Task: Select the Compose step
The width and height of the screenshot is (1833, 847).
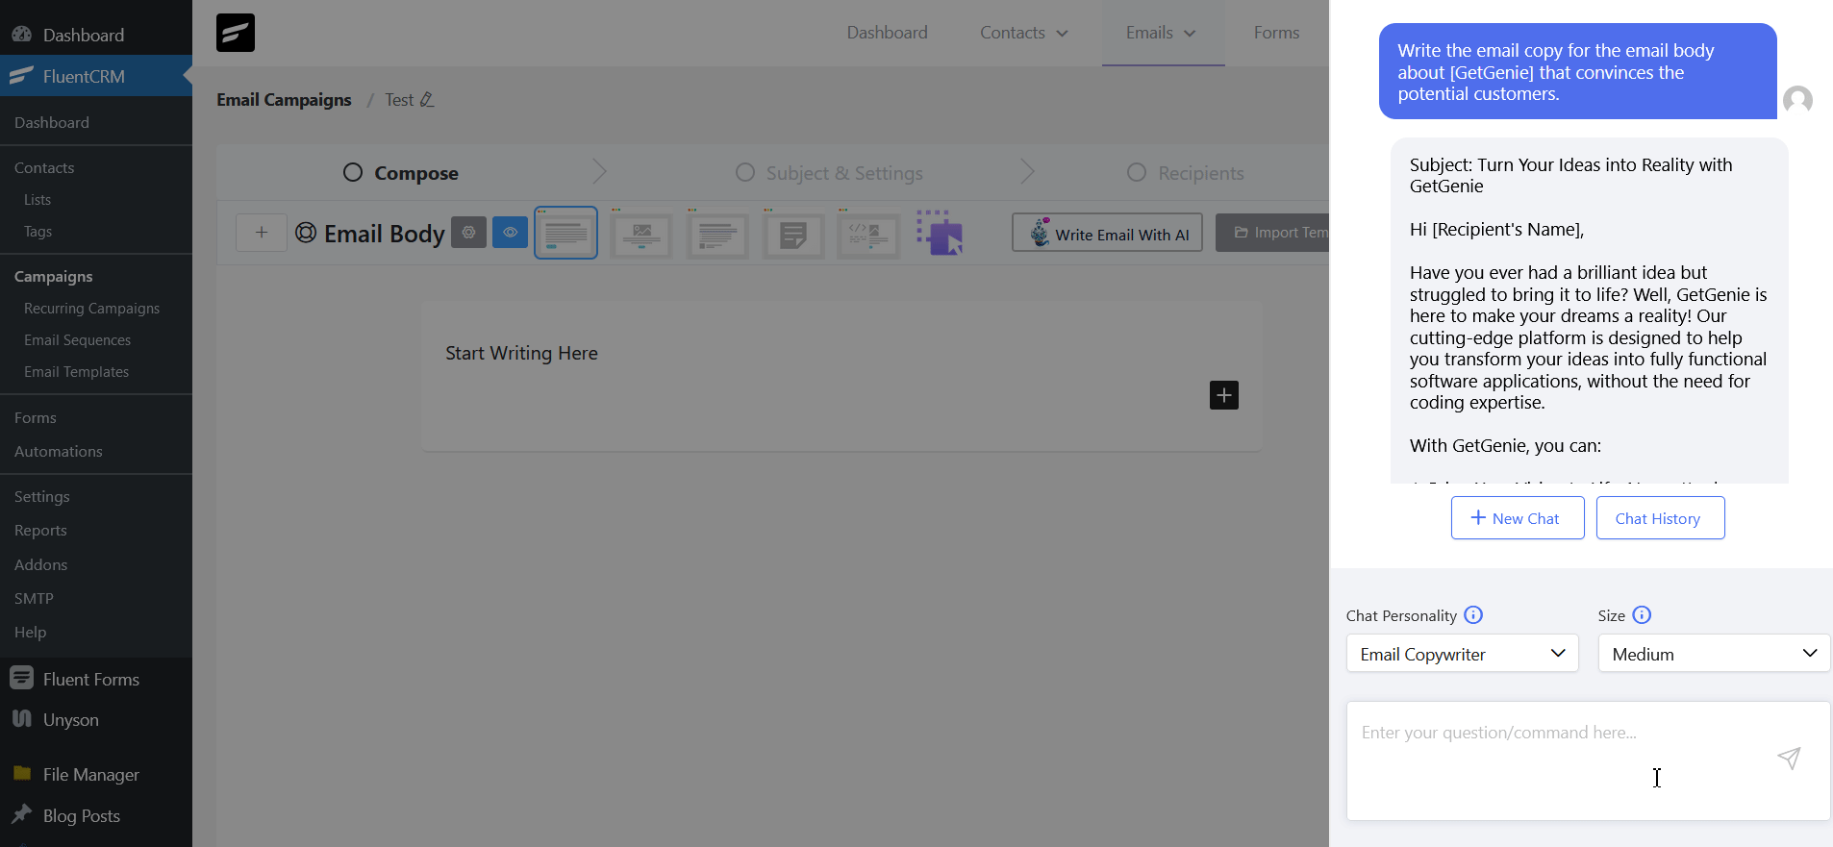Action: coord(401,173)
